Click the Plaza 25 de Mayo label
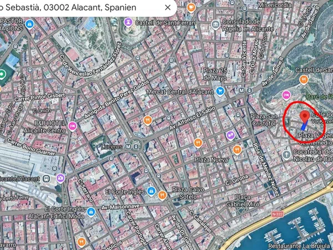333x250 pixels. click(x=215, y=74)
